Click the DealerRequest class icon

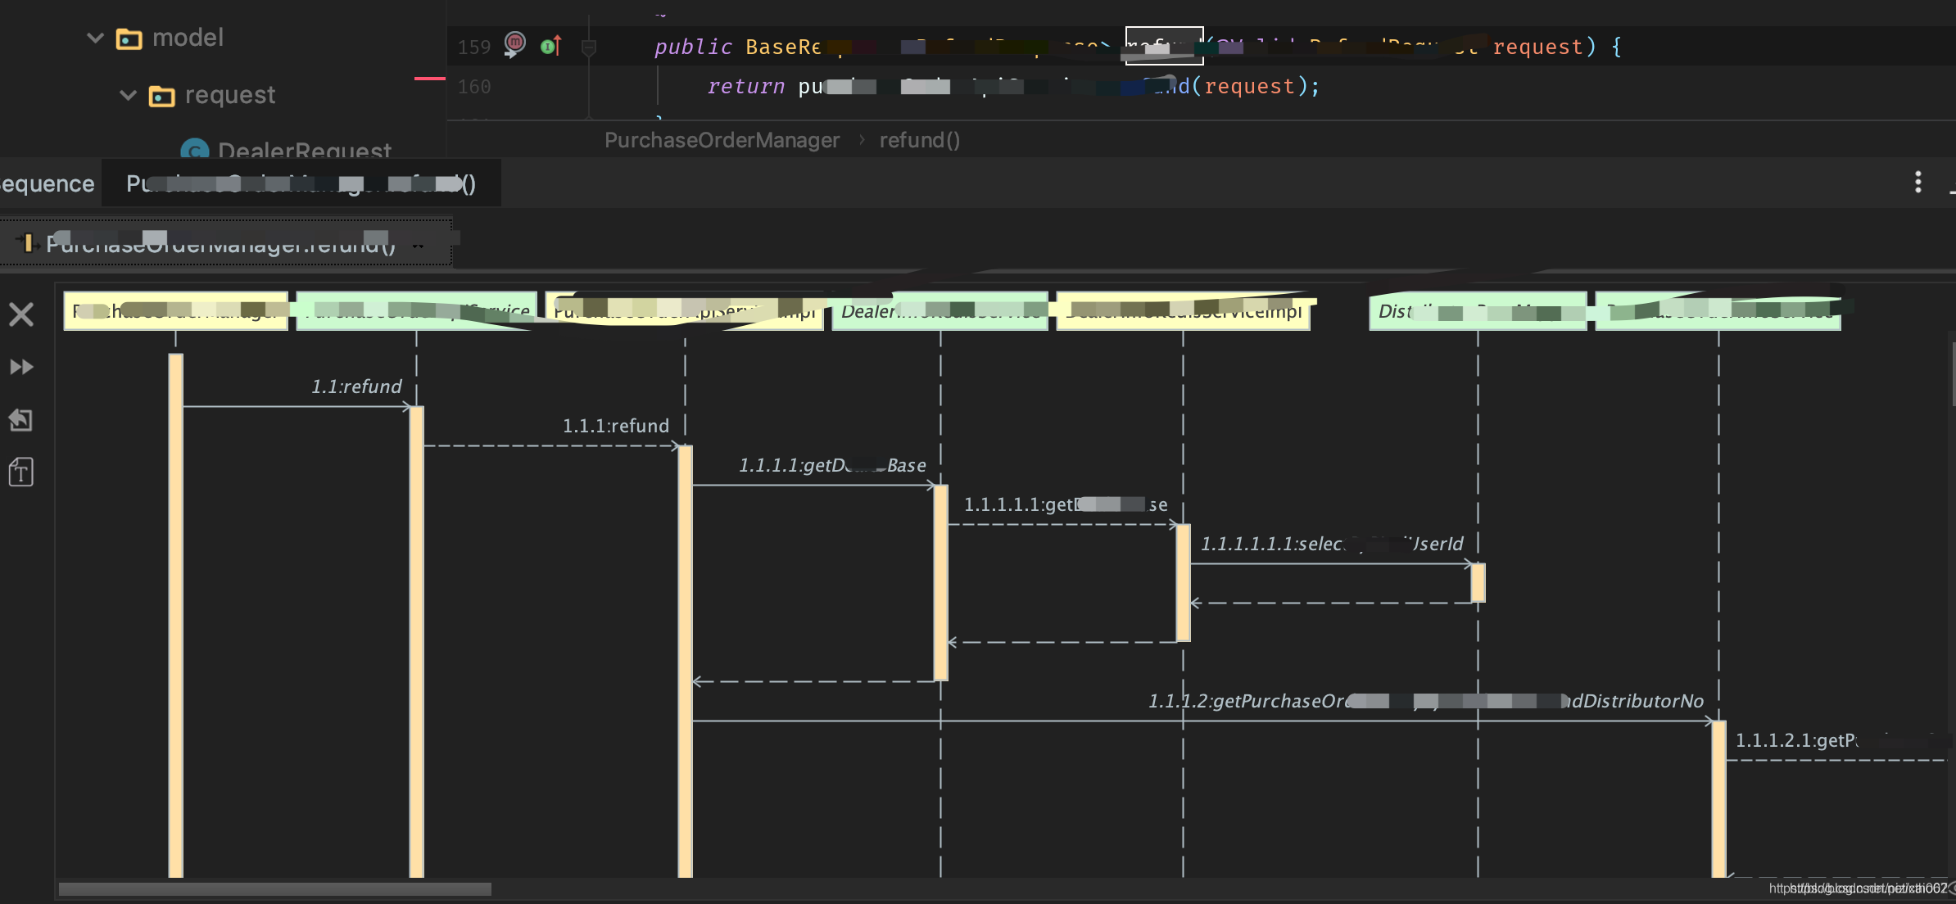pos(195,151)
